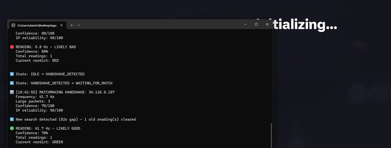Click the text 'State: IDLE → HANDSHAKE_DETECTED'
Image resolution: width=391 pixels, height=148 pixels.
[50, 74]
